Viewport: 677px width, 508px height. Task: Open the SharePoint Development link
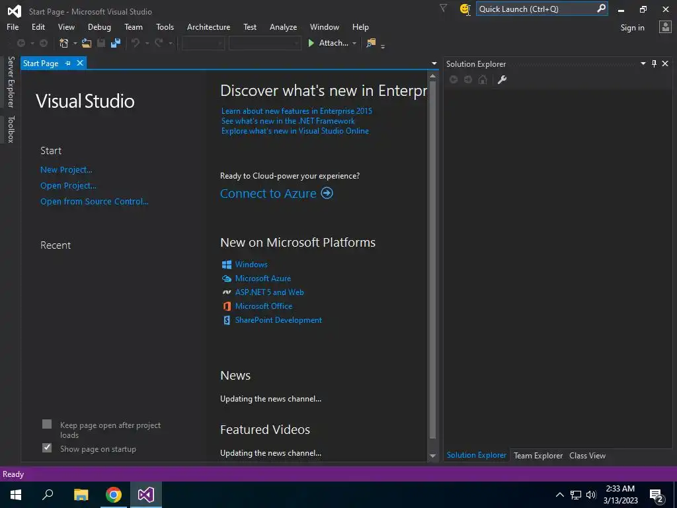278,320
